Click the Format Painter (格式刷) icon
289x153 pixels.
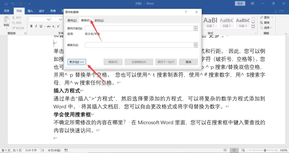[13, 28]
